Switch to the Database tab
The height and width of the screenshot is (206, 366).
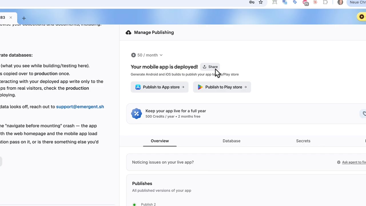(232, 141)
